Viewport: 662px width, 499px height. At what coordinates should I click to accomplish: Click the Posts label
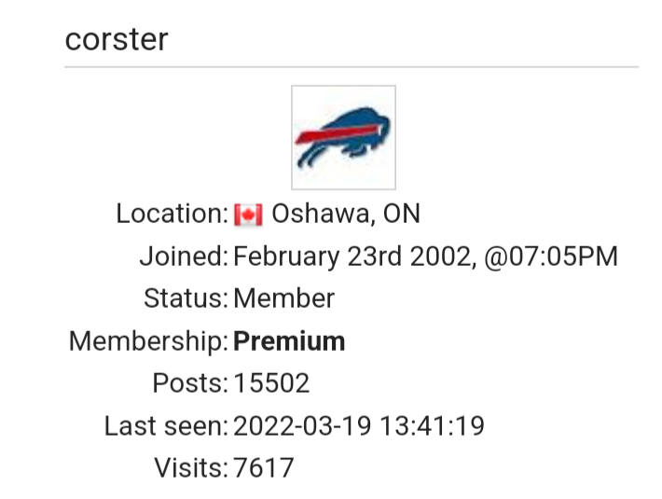tap(190, 383)
